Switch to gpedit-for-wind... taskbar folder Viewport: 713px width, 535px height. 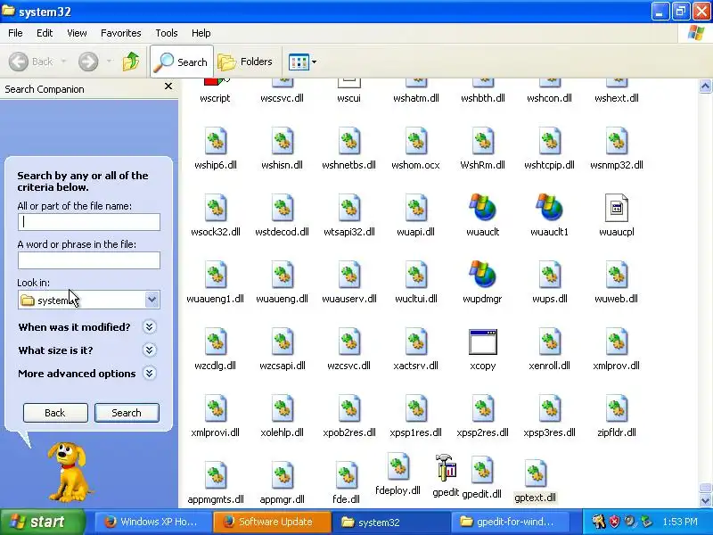click(509, 522)
